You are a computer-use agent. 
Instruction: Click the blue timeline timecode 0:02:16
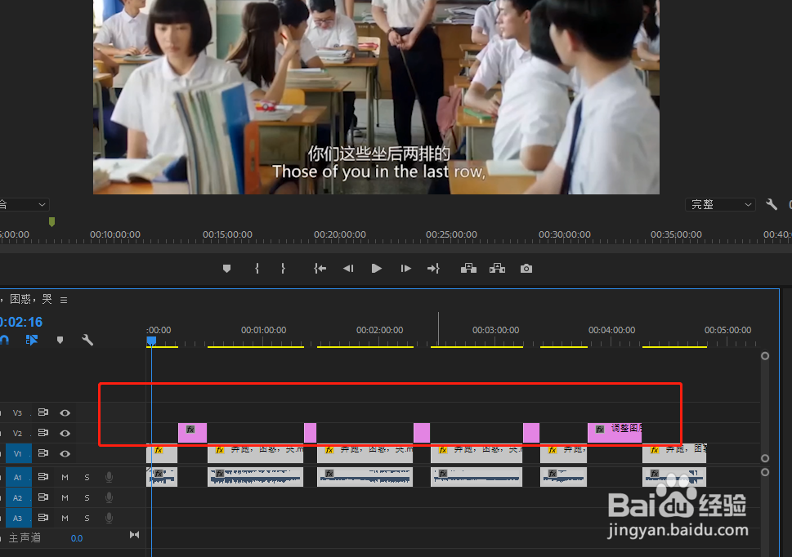[21, 322]
